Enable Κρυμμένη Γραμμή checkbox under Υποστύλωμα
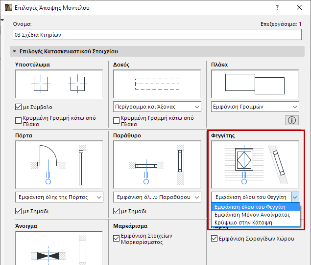Viewport: 311px width, 265px height. tap(18, 120)
